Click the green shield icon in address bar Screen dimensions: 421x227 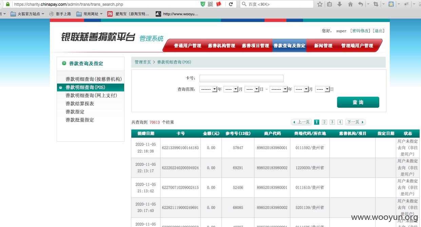click(x=203, y=4)
